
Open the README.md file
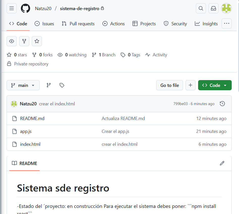click(x=32, y=118)
